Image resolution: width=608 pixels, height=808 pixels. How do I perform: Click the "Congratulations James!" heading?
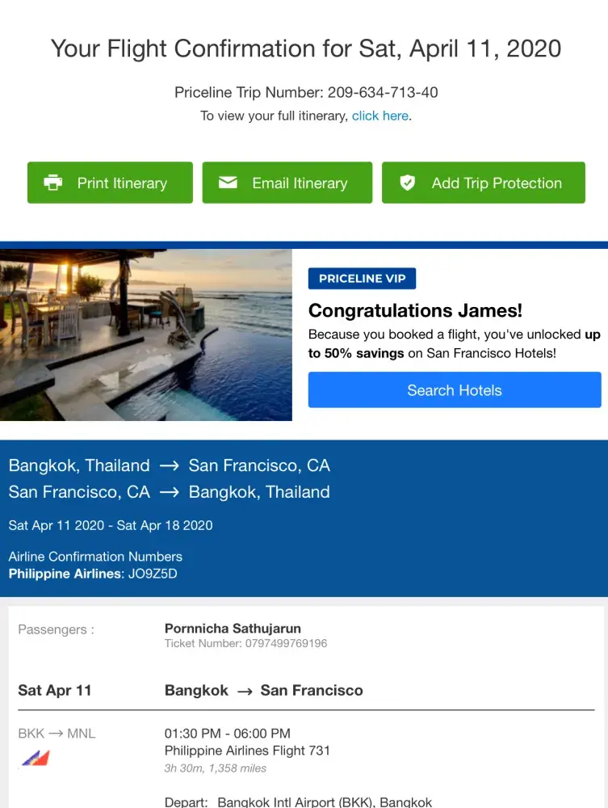pos(415,310)
